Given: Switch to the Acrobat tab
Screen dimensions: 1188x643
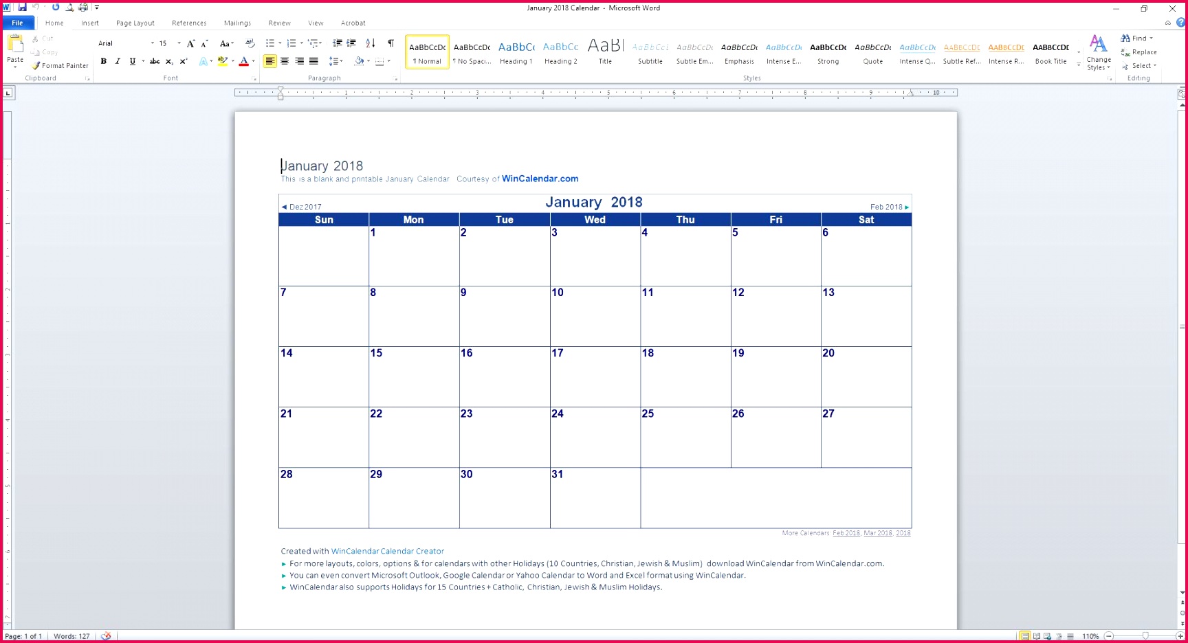Looking at the screenshot, I should pos(353,23).
